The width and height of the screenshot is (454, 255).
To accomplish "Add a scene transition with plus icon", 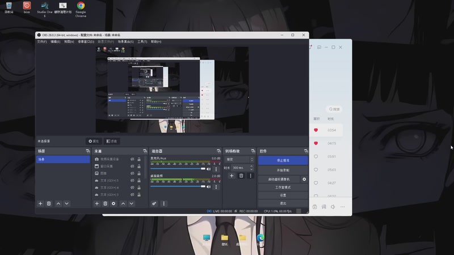I will coord(232,176).
